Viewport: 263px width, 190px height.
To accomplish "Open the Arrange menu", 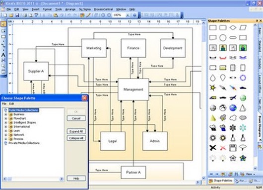I will (70, 9).
